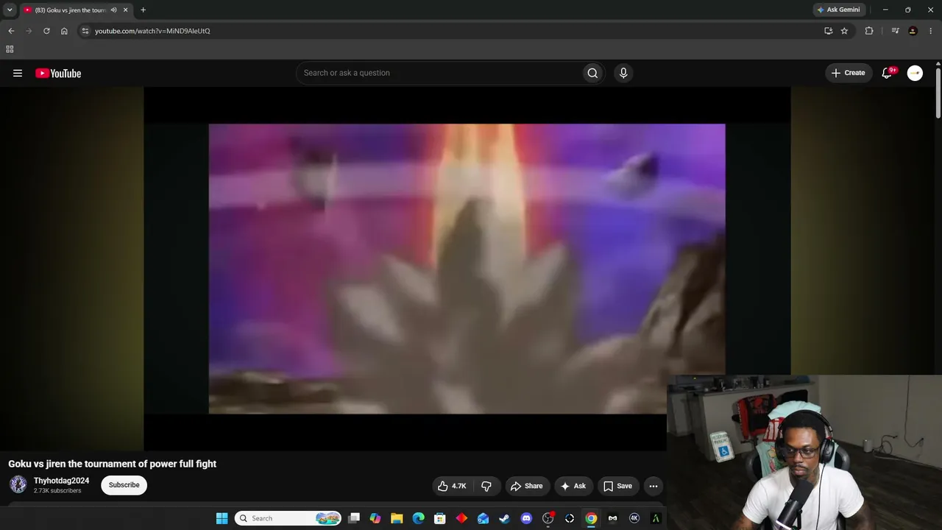Click the Chrome icon in the taskbar
Image resolution: width=942 pixels, height=530 pixels.
591,518
